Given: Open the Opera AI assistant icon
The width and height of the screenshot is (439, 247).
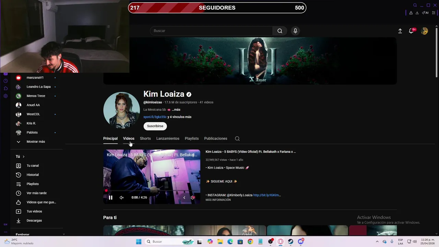Looking at the screenshot, I should 425,13.
